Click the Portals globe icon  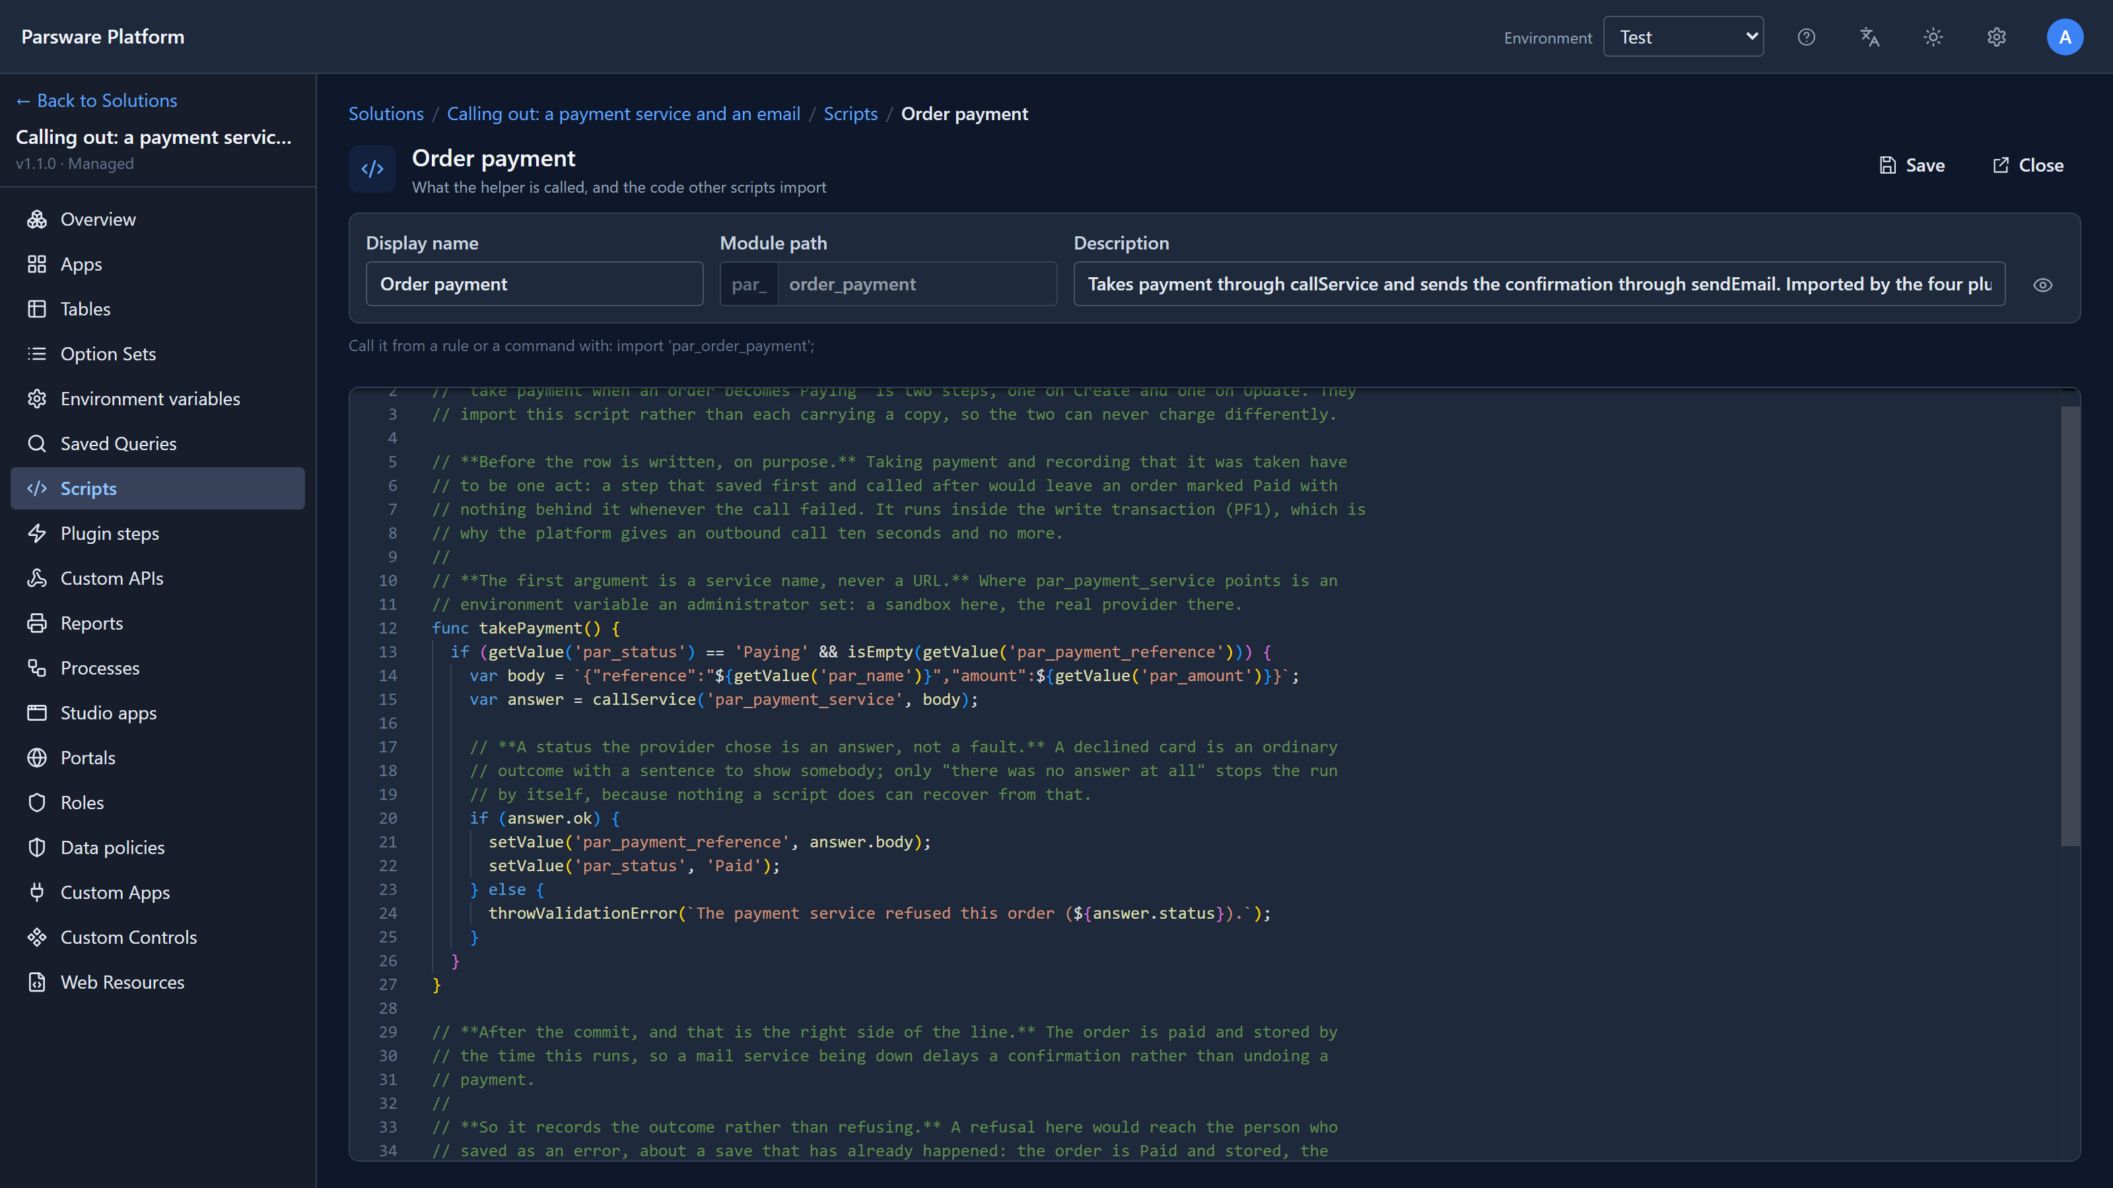(x=37, y=758)
